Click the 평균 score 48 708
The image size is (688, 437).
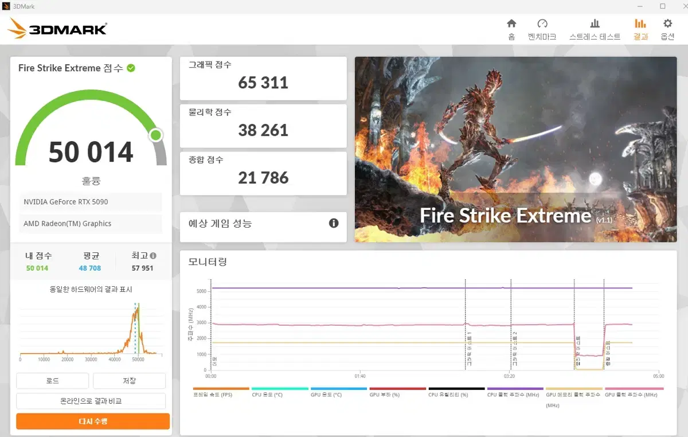90,268
